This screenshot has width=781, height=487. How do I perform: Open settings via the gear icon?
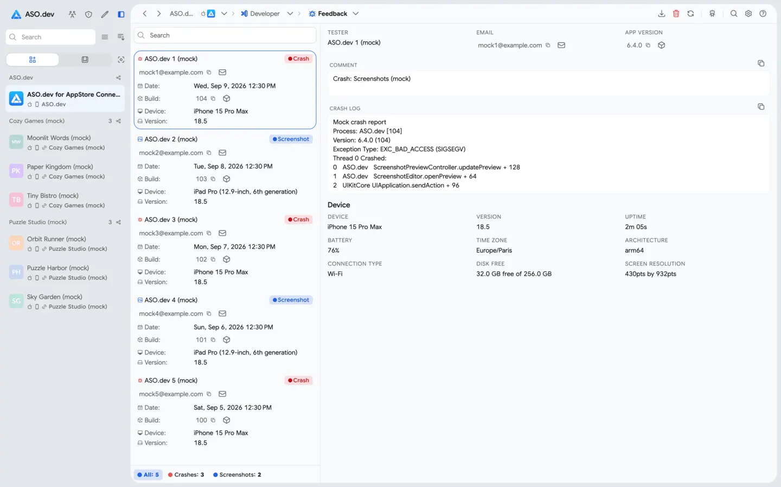click(x=748, y=14)
